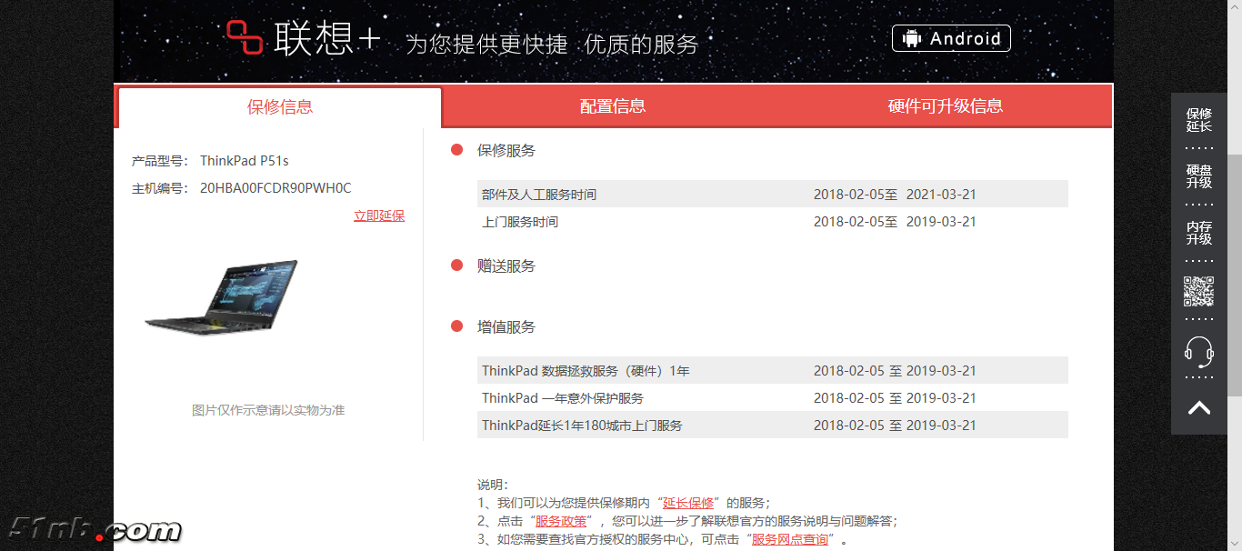Click the Lenovo+ red logo icon
The width and height of the screenshot is (1242, 551).
[245, 38]
